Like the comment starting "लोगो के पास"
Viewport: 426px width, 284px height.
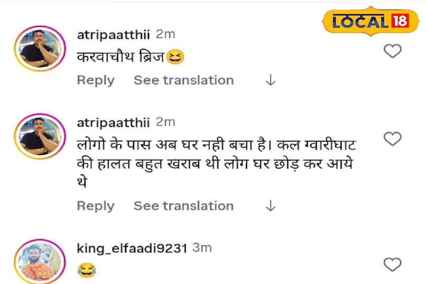click(392, 139)
